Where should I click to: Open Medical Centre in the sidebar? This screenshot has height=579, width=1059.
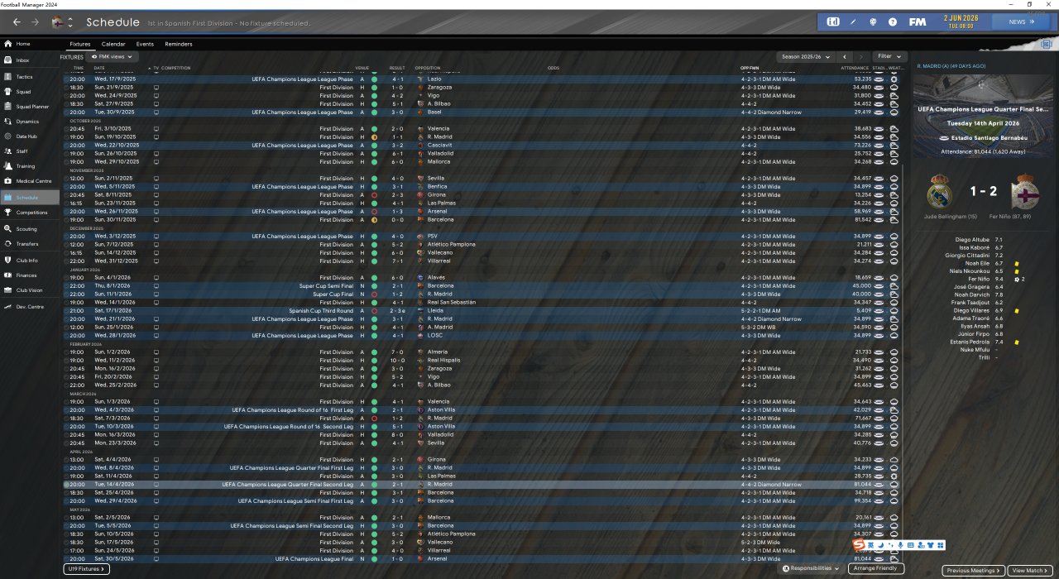30,181
